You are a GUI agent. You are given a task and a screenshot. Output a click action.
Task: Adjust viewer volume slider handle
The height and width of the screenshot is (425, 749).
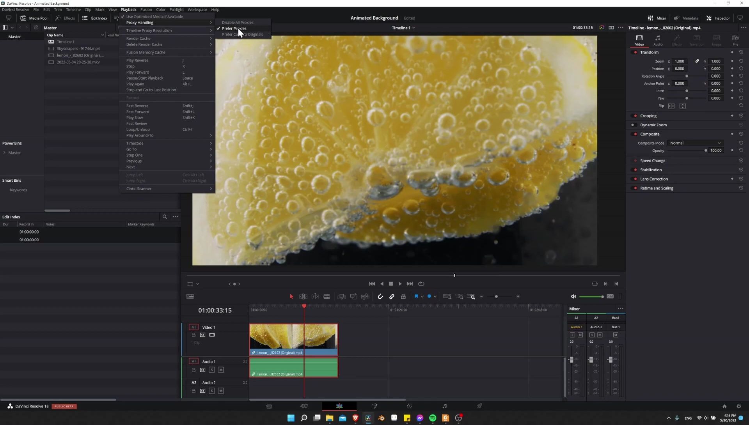602,297
